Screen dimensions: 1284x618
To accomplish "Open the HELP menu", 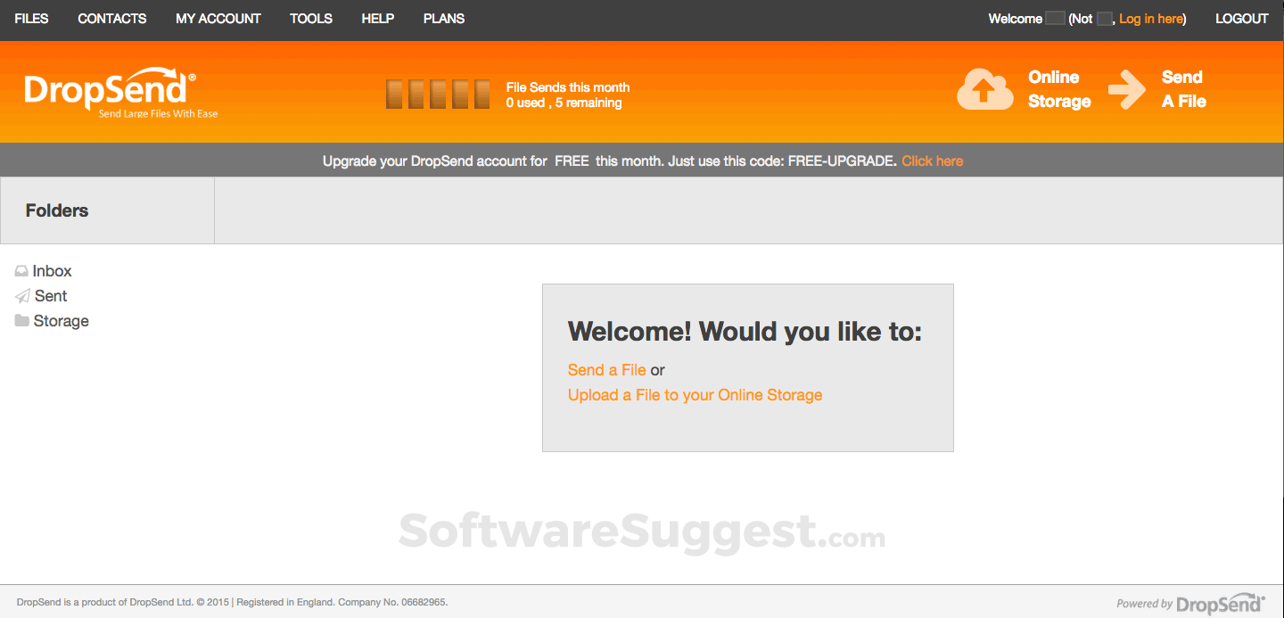I will 378,19.
